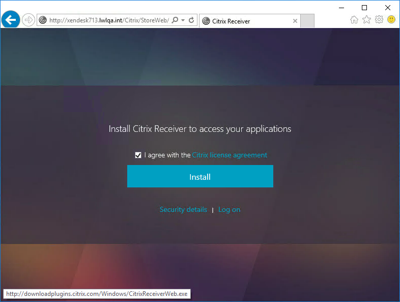Expand the address bar autocomplete dropdown arrow

[x=183, y=20]
